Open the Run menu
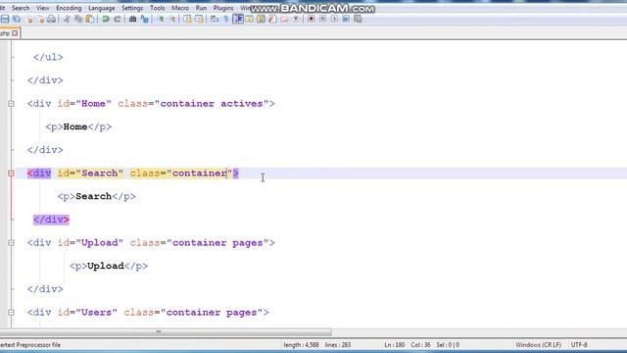627x353 pixels. 201,8
